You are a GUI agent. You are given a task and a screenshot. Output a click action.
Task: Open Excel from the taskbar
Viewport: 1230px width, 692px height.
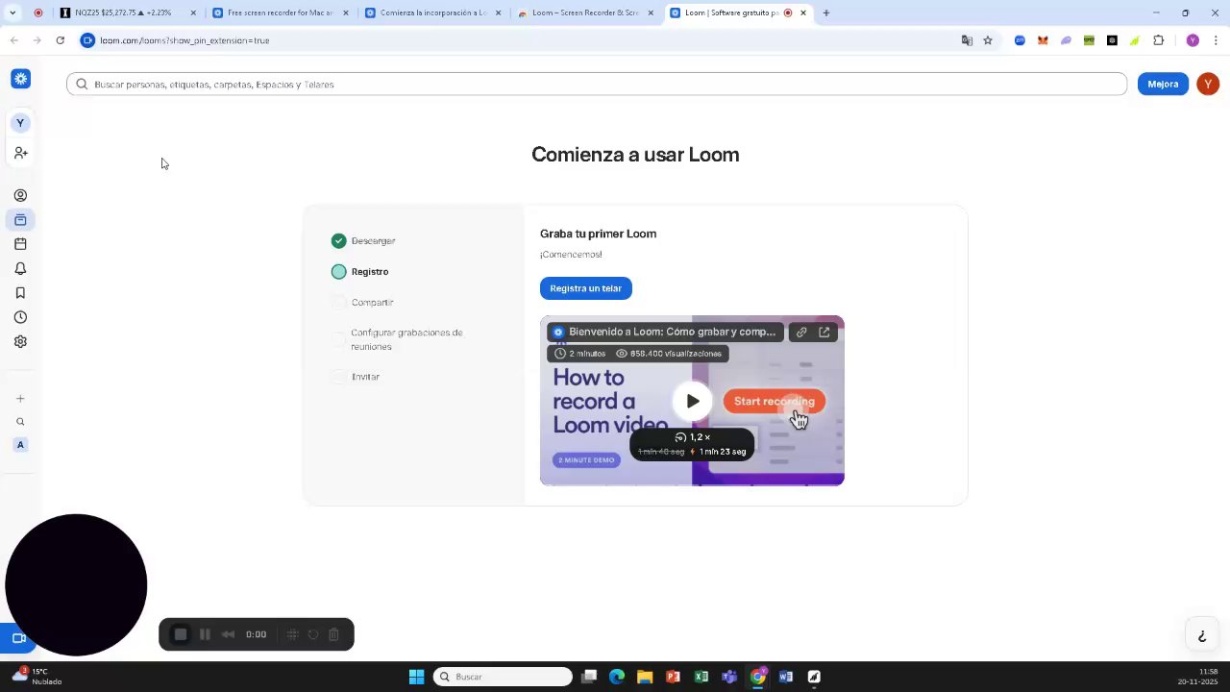click(x=701, y=677)
